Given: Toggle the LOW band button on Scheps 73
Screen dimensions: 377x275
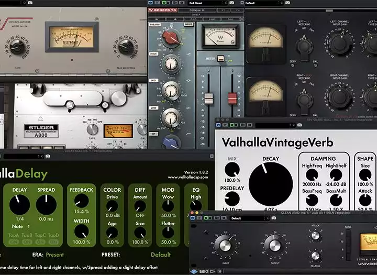Looking at the screenshot, I should click(x=153, y=108).
